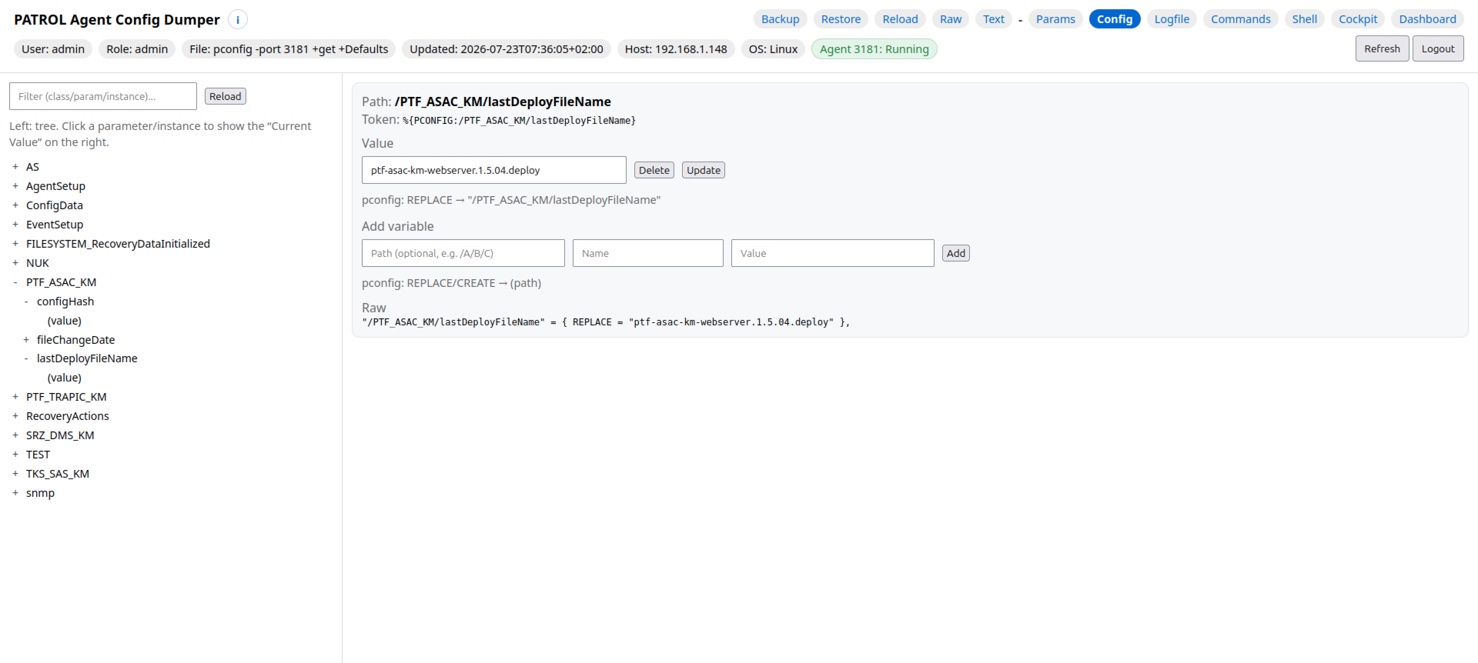Focus the Value field with deploy filename
1478x663 pixels.
coord(493,170)
